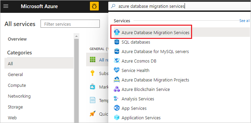Click the Microsoft Azure home title
This screenshot has width=251, height=123.
coord(39,6)
